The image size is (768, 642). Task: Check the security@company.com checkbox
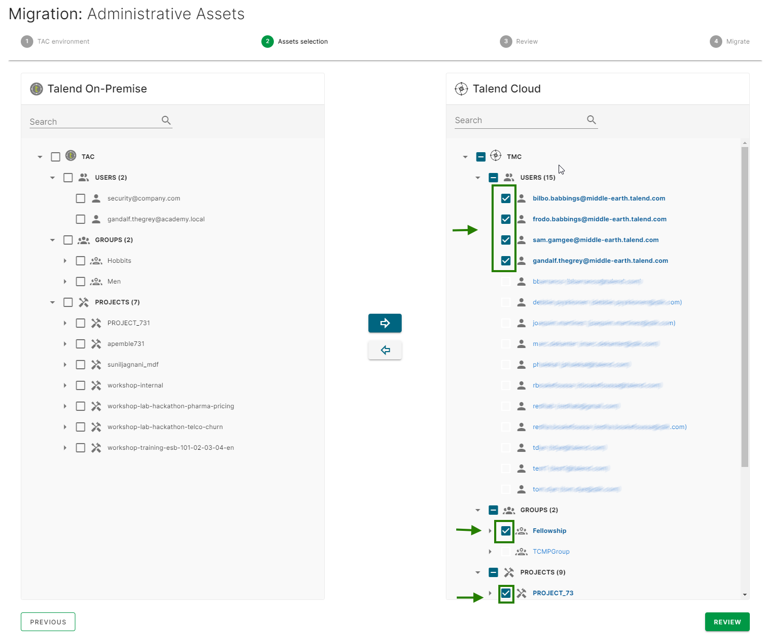click(x=81, y=198)
